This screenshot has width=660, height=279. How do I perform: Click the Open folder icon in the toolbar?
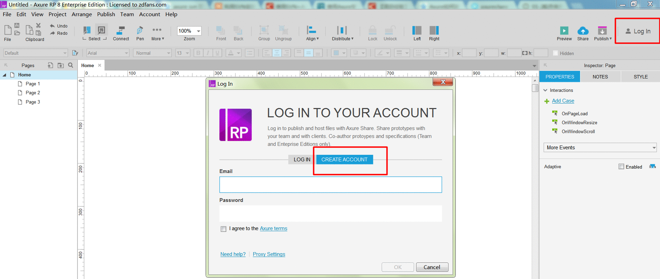tap(17, 33)
